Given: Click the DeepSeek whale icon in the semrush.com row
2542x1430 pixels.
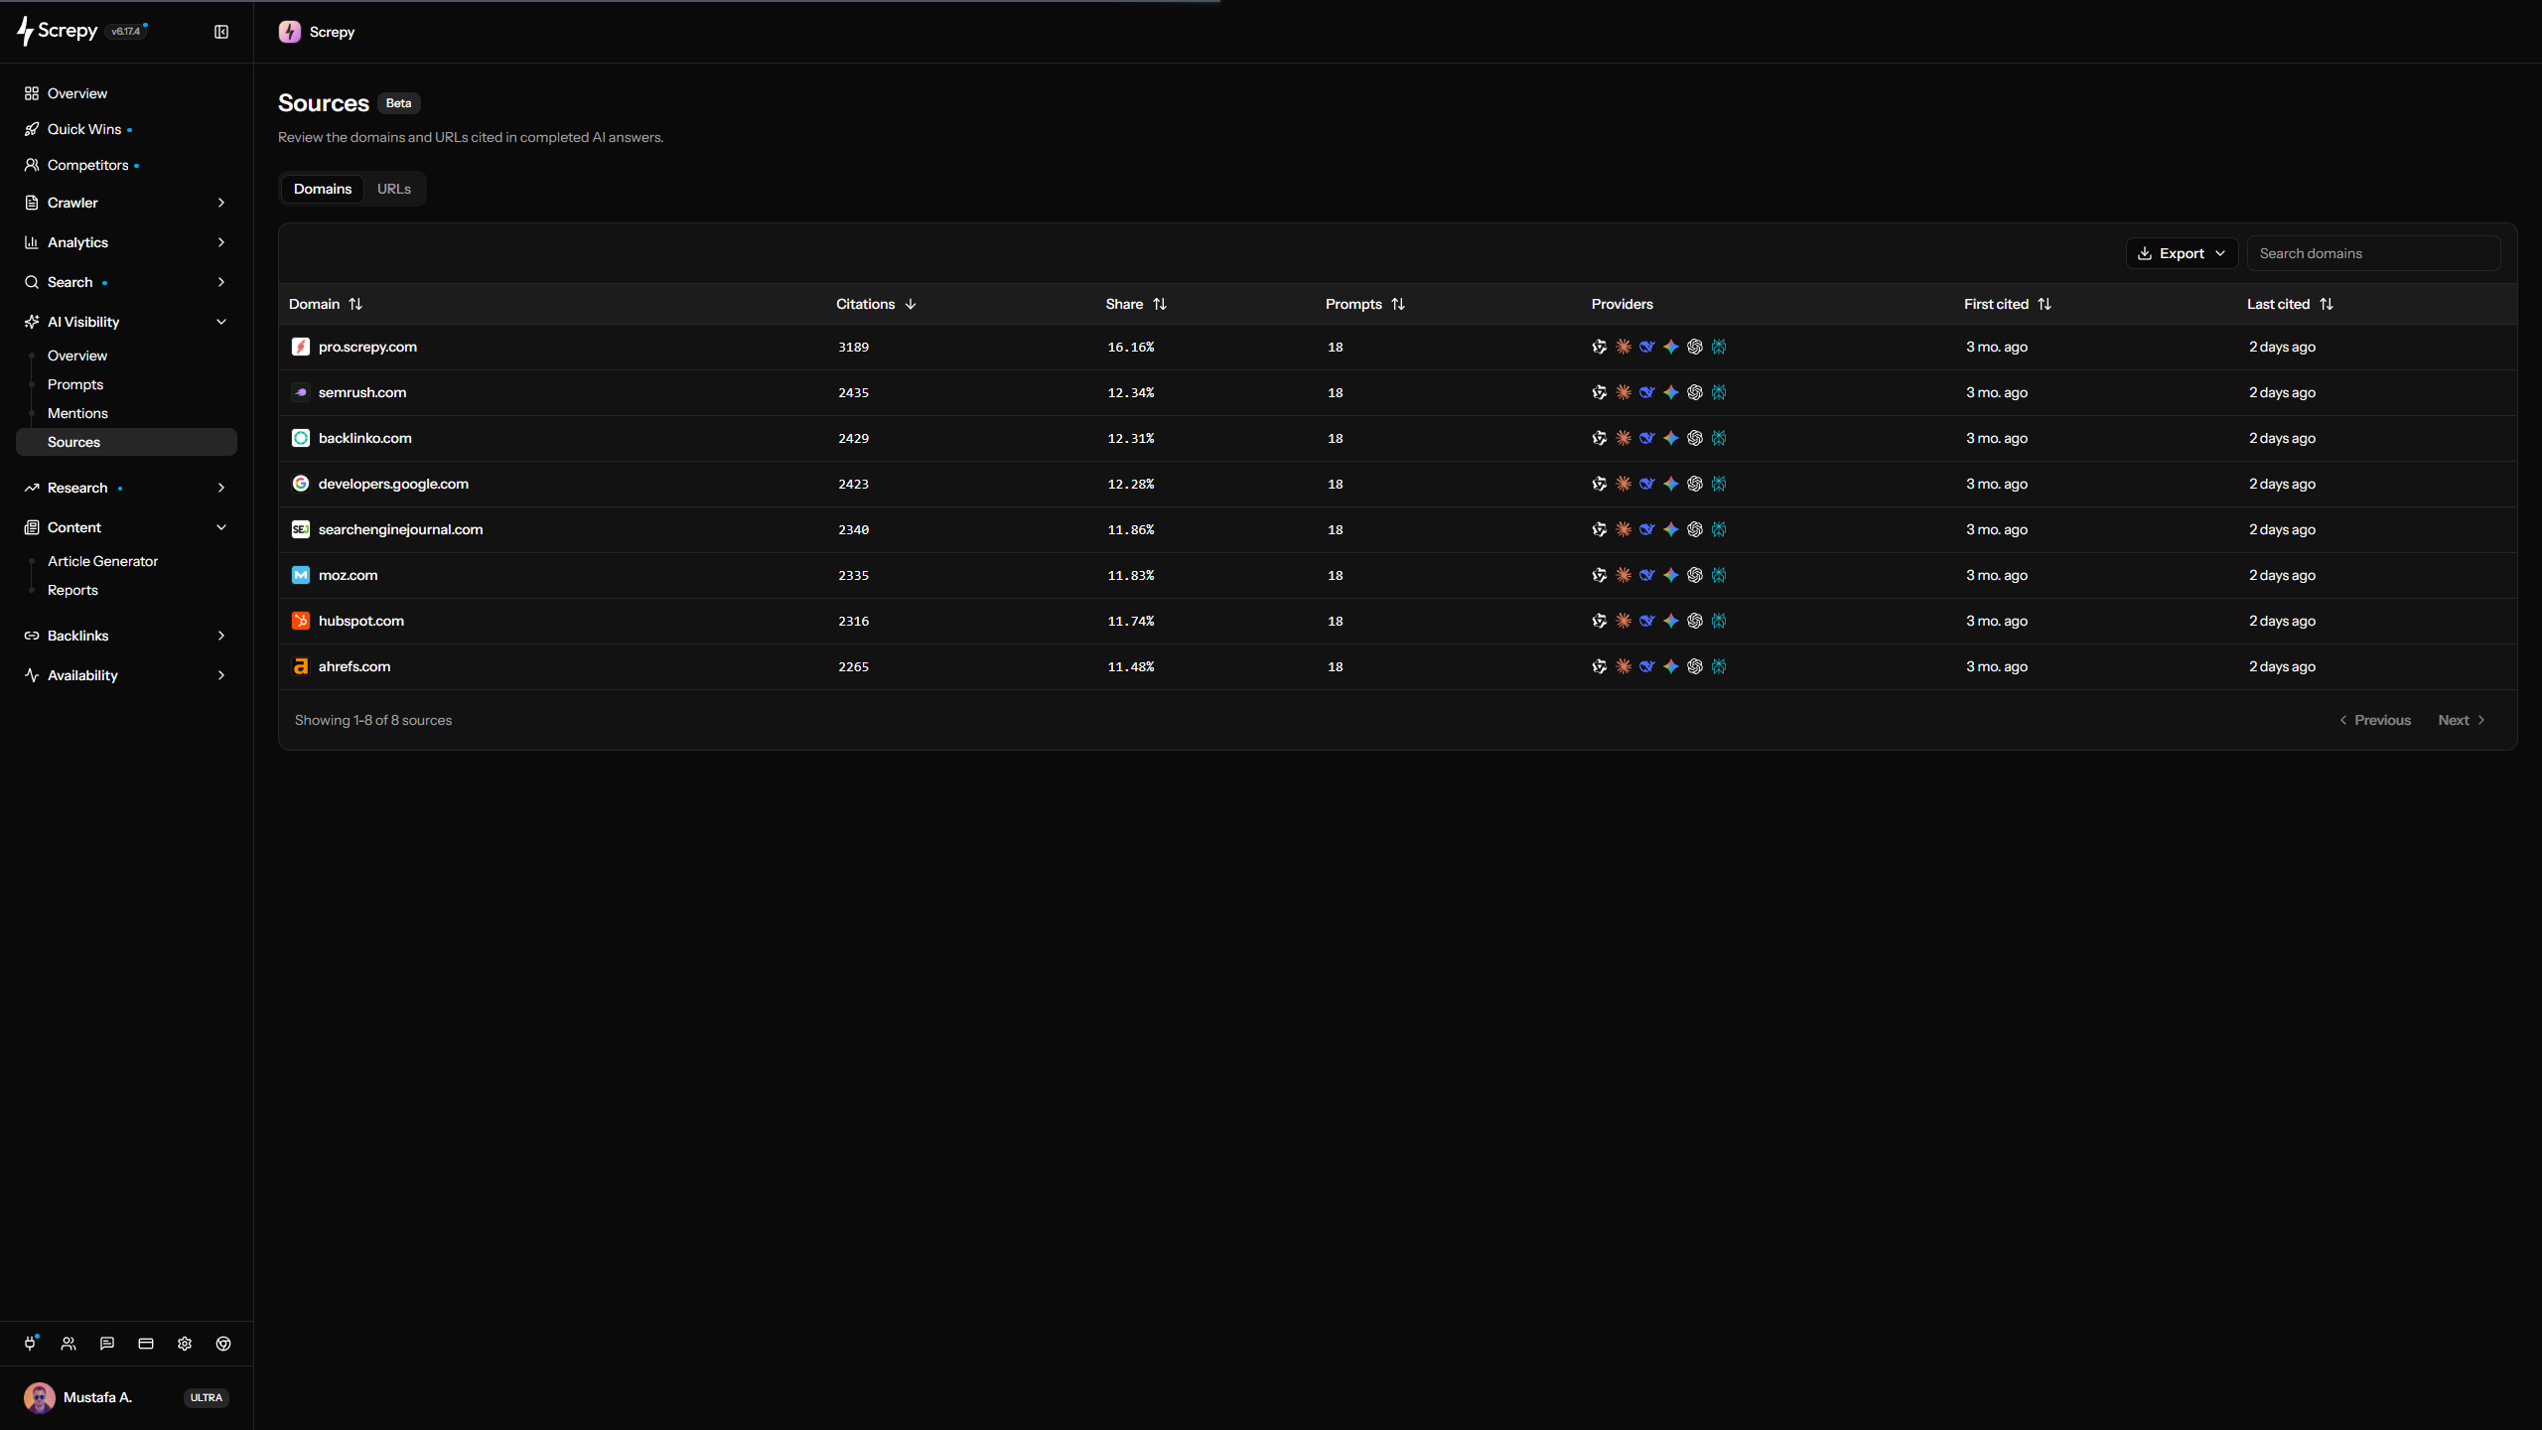Looking at the screenshot, I should coord(1647,392).
